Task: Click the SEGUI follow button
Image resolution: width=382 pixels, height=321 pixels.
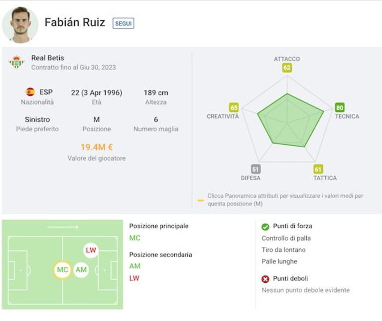Action: click(x=124, y=23)
